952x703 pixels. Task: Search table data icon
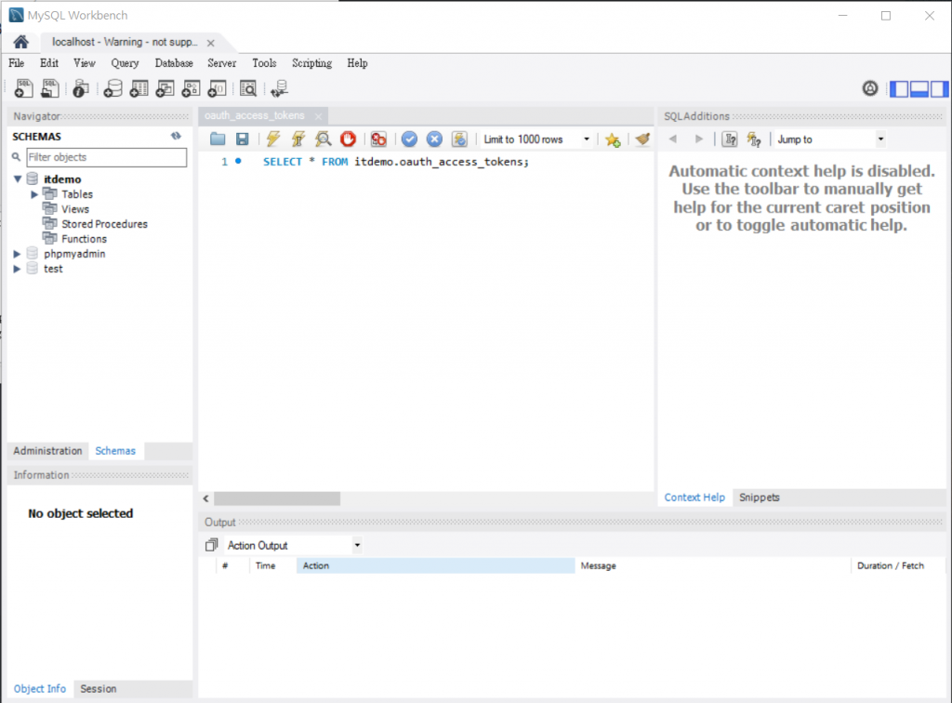pos(247,88)
